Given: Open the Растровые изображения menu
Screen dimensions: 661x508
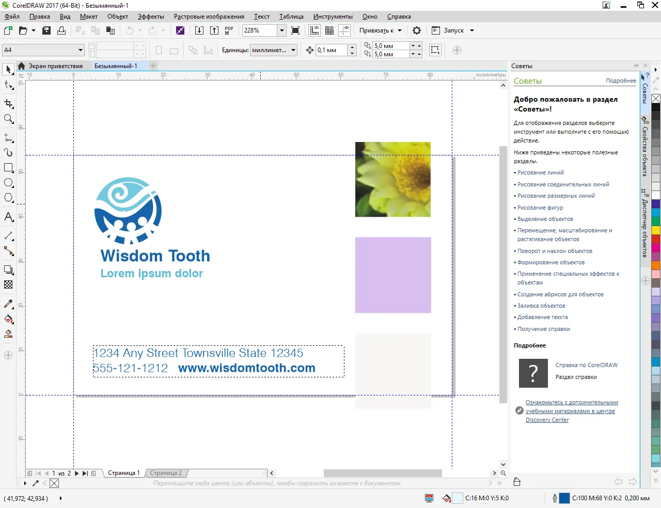Looking at the screenshot, I should [x=209, y=17].
